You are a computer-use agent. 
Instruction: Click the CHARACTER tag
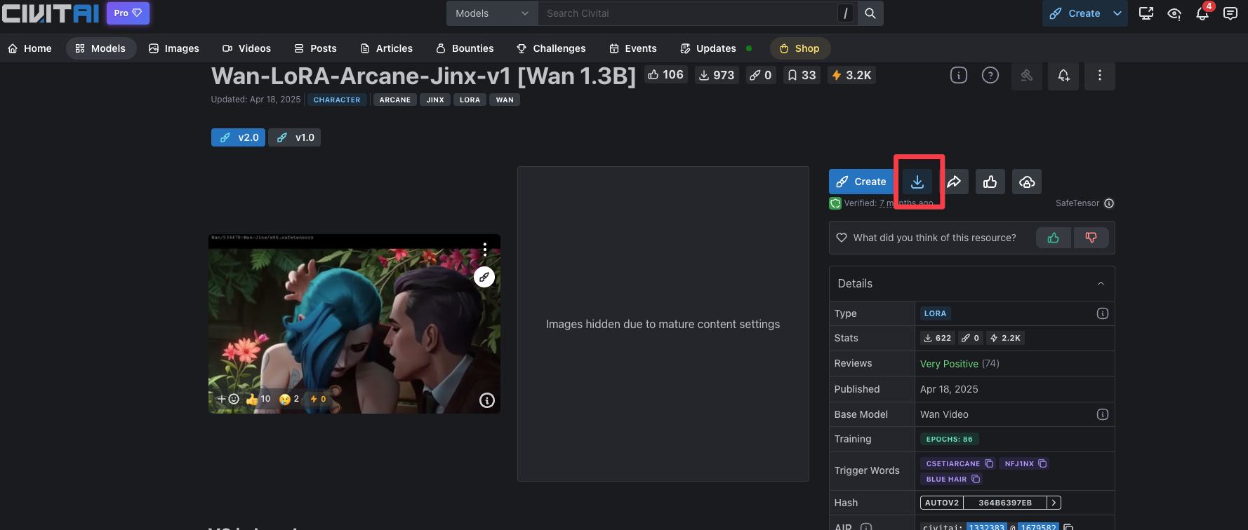(337, 100)
